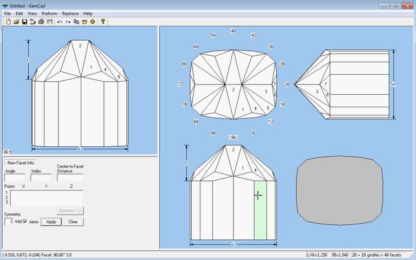Click index gear number 12 label

coord(271,121)
